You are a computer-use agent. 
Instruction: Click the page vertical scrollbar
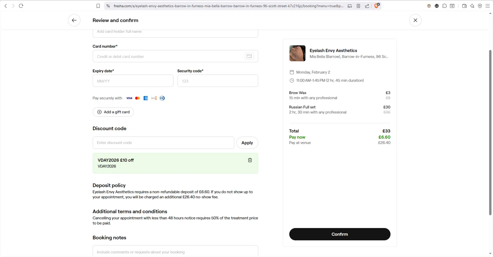(x=490, y=132)
